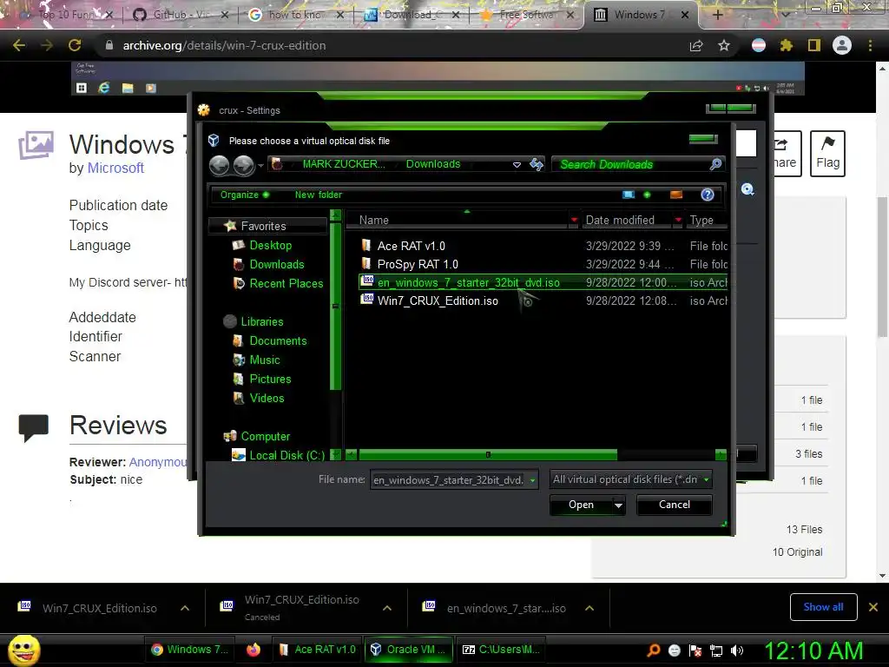Screen dimensions: 889x667
Task: Open Chrome extensions puzzle icon
Action: coord(787,45)
